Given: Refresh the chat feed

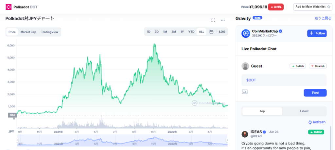Looking at the screenshot, I should point(317,122).
